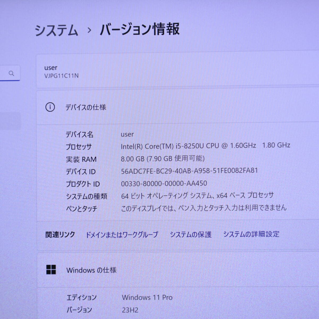Open システムの保護 link

pyautogui.click(x=191, y=234)
